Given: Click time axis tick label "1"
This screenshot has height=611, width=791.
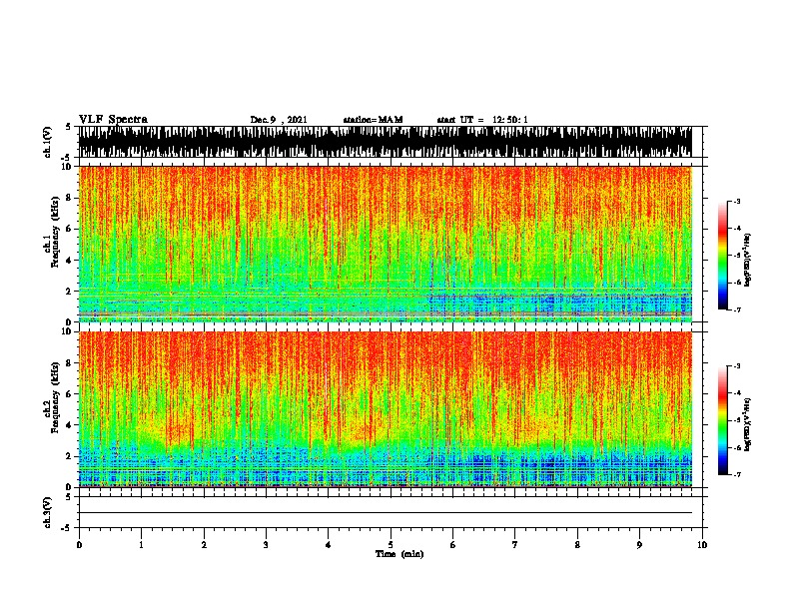Looking at the screenshot, I should tap(141, 545).
